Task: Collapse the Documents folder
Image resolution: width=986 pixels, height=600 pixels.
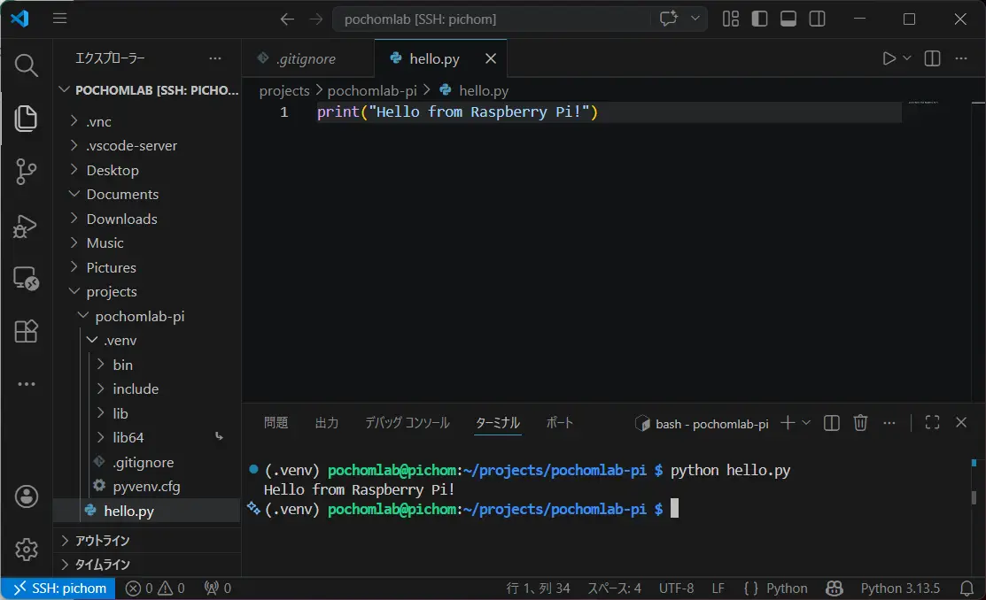Action: click(146, 194)
